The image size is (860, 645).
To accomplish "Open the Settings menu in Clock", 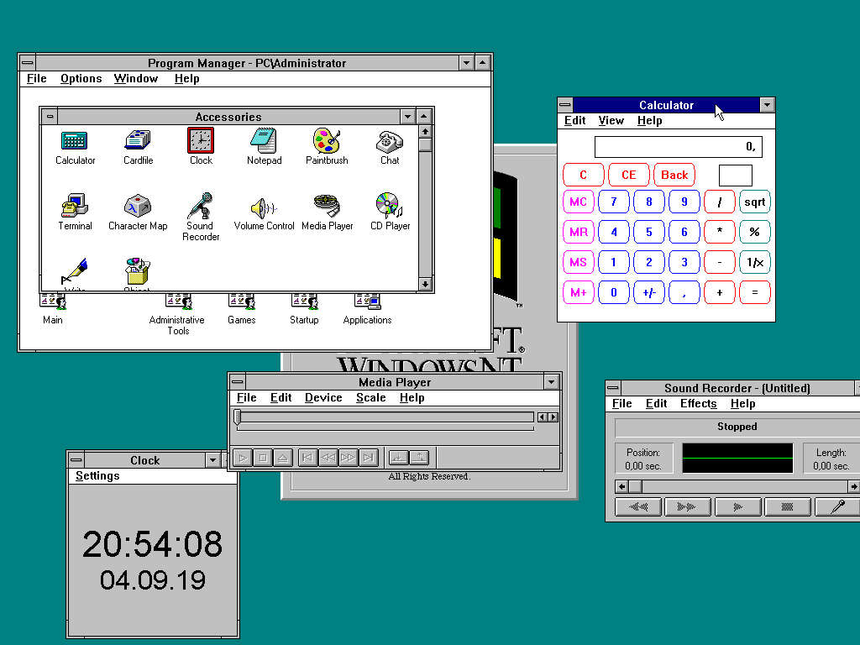I will (x=97, y=475).
